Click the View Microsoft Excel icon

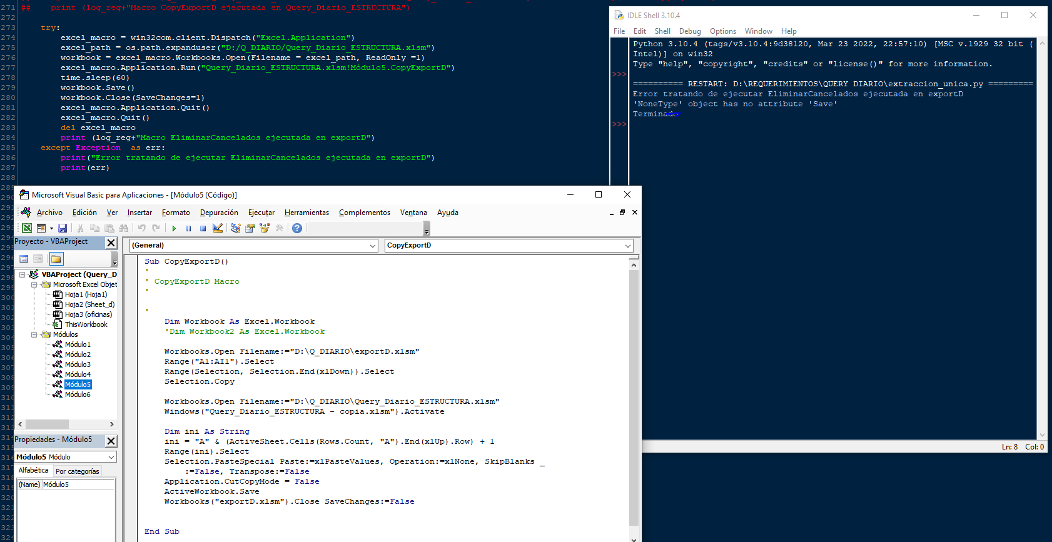(x=27, y=228)
